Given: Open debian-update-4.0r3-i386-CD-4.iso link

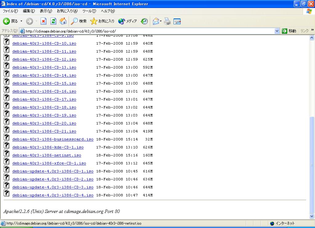Looking at the screenshot, I should coord(53,195).
